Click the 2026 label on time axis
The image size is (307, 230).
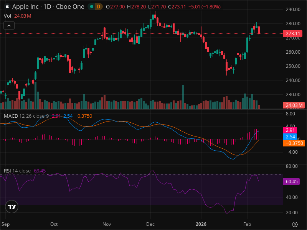tap(201, 224)
